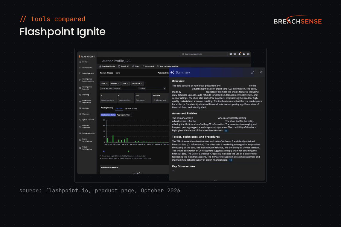Open the user account icon
This screenshot has height=227, width=341.
(x=244, y=54)
